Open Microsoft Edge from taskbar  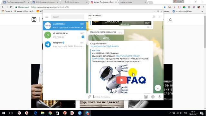pos(35,113)
